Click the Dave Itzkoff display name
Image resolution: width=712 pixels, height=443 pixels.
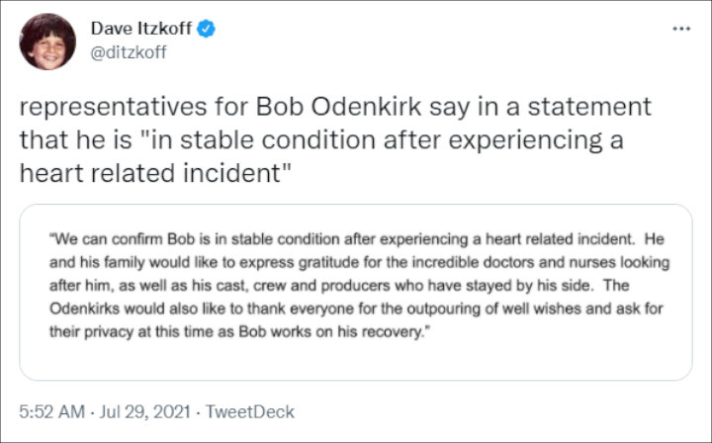(x=141, y=29)
